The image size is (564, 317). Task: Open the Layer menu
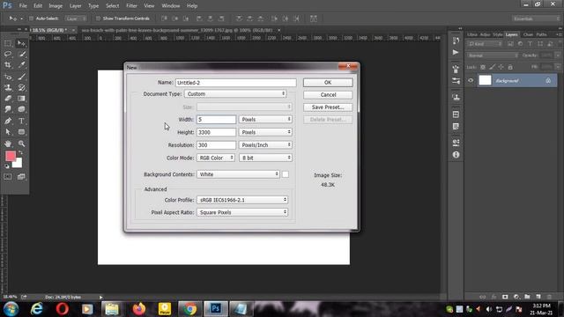[75, 6]
